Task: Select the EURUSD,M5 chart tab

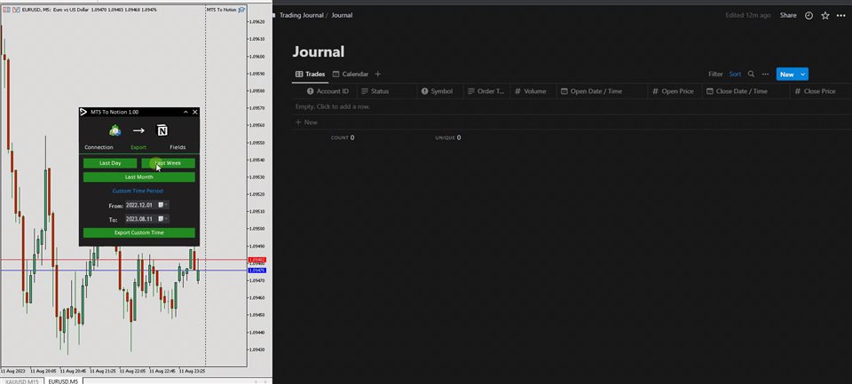Action: click(63, 381)
